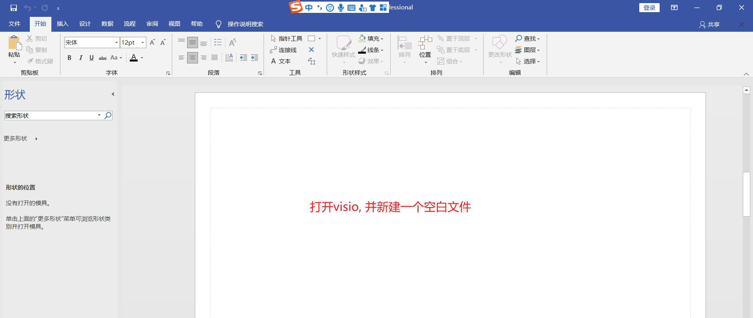Viewport: 753px width, 318px height.
Task: Increase the font size
Action: pos(152,42)
